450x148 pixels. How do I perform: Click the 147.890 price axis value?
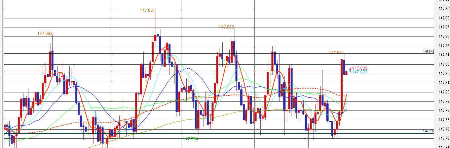pyautogui.click(x=444, y=9)
